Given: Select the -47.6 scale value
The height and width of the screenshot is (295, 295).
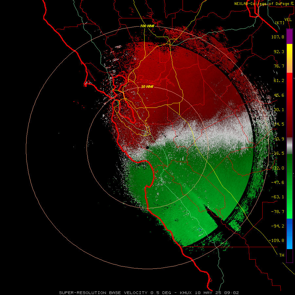Looking at the screenshot, I should point(278,183).
